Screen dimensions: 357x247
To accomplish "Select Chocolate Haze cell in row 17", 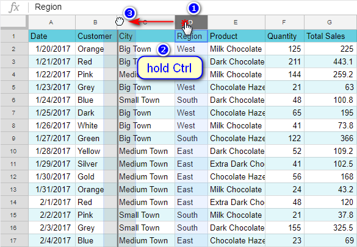I will point(236,240).
